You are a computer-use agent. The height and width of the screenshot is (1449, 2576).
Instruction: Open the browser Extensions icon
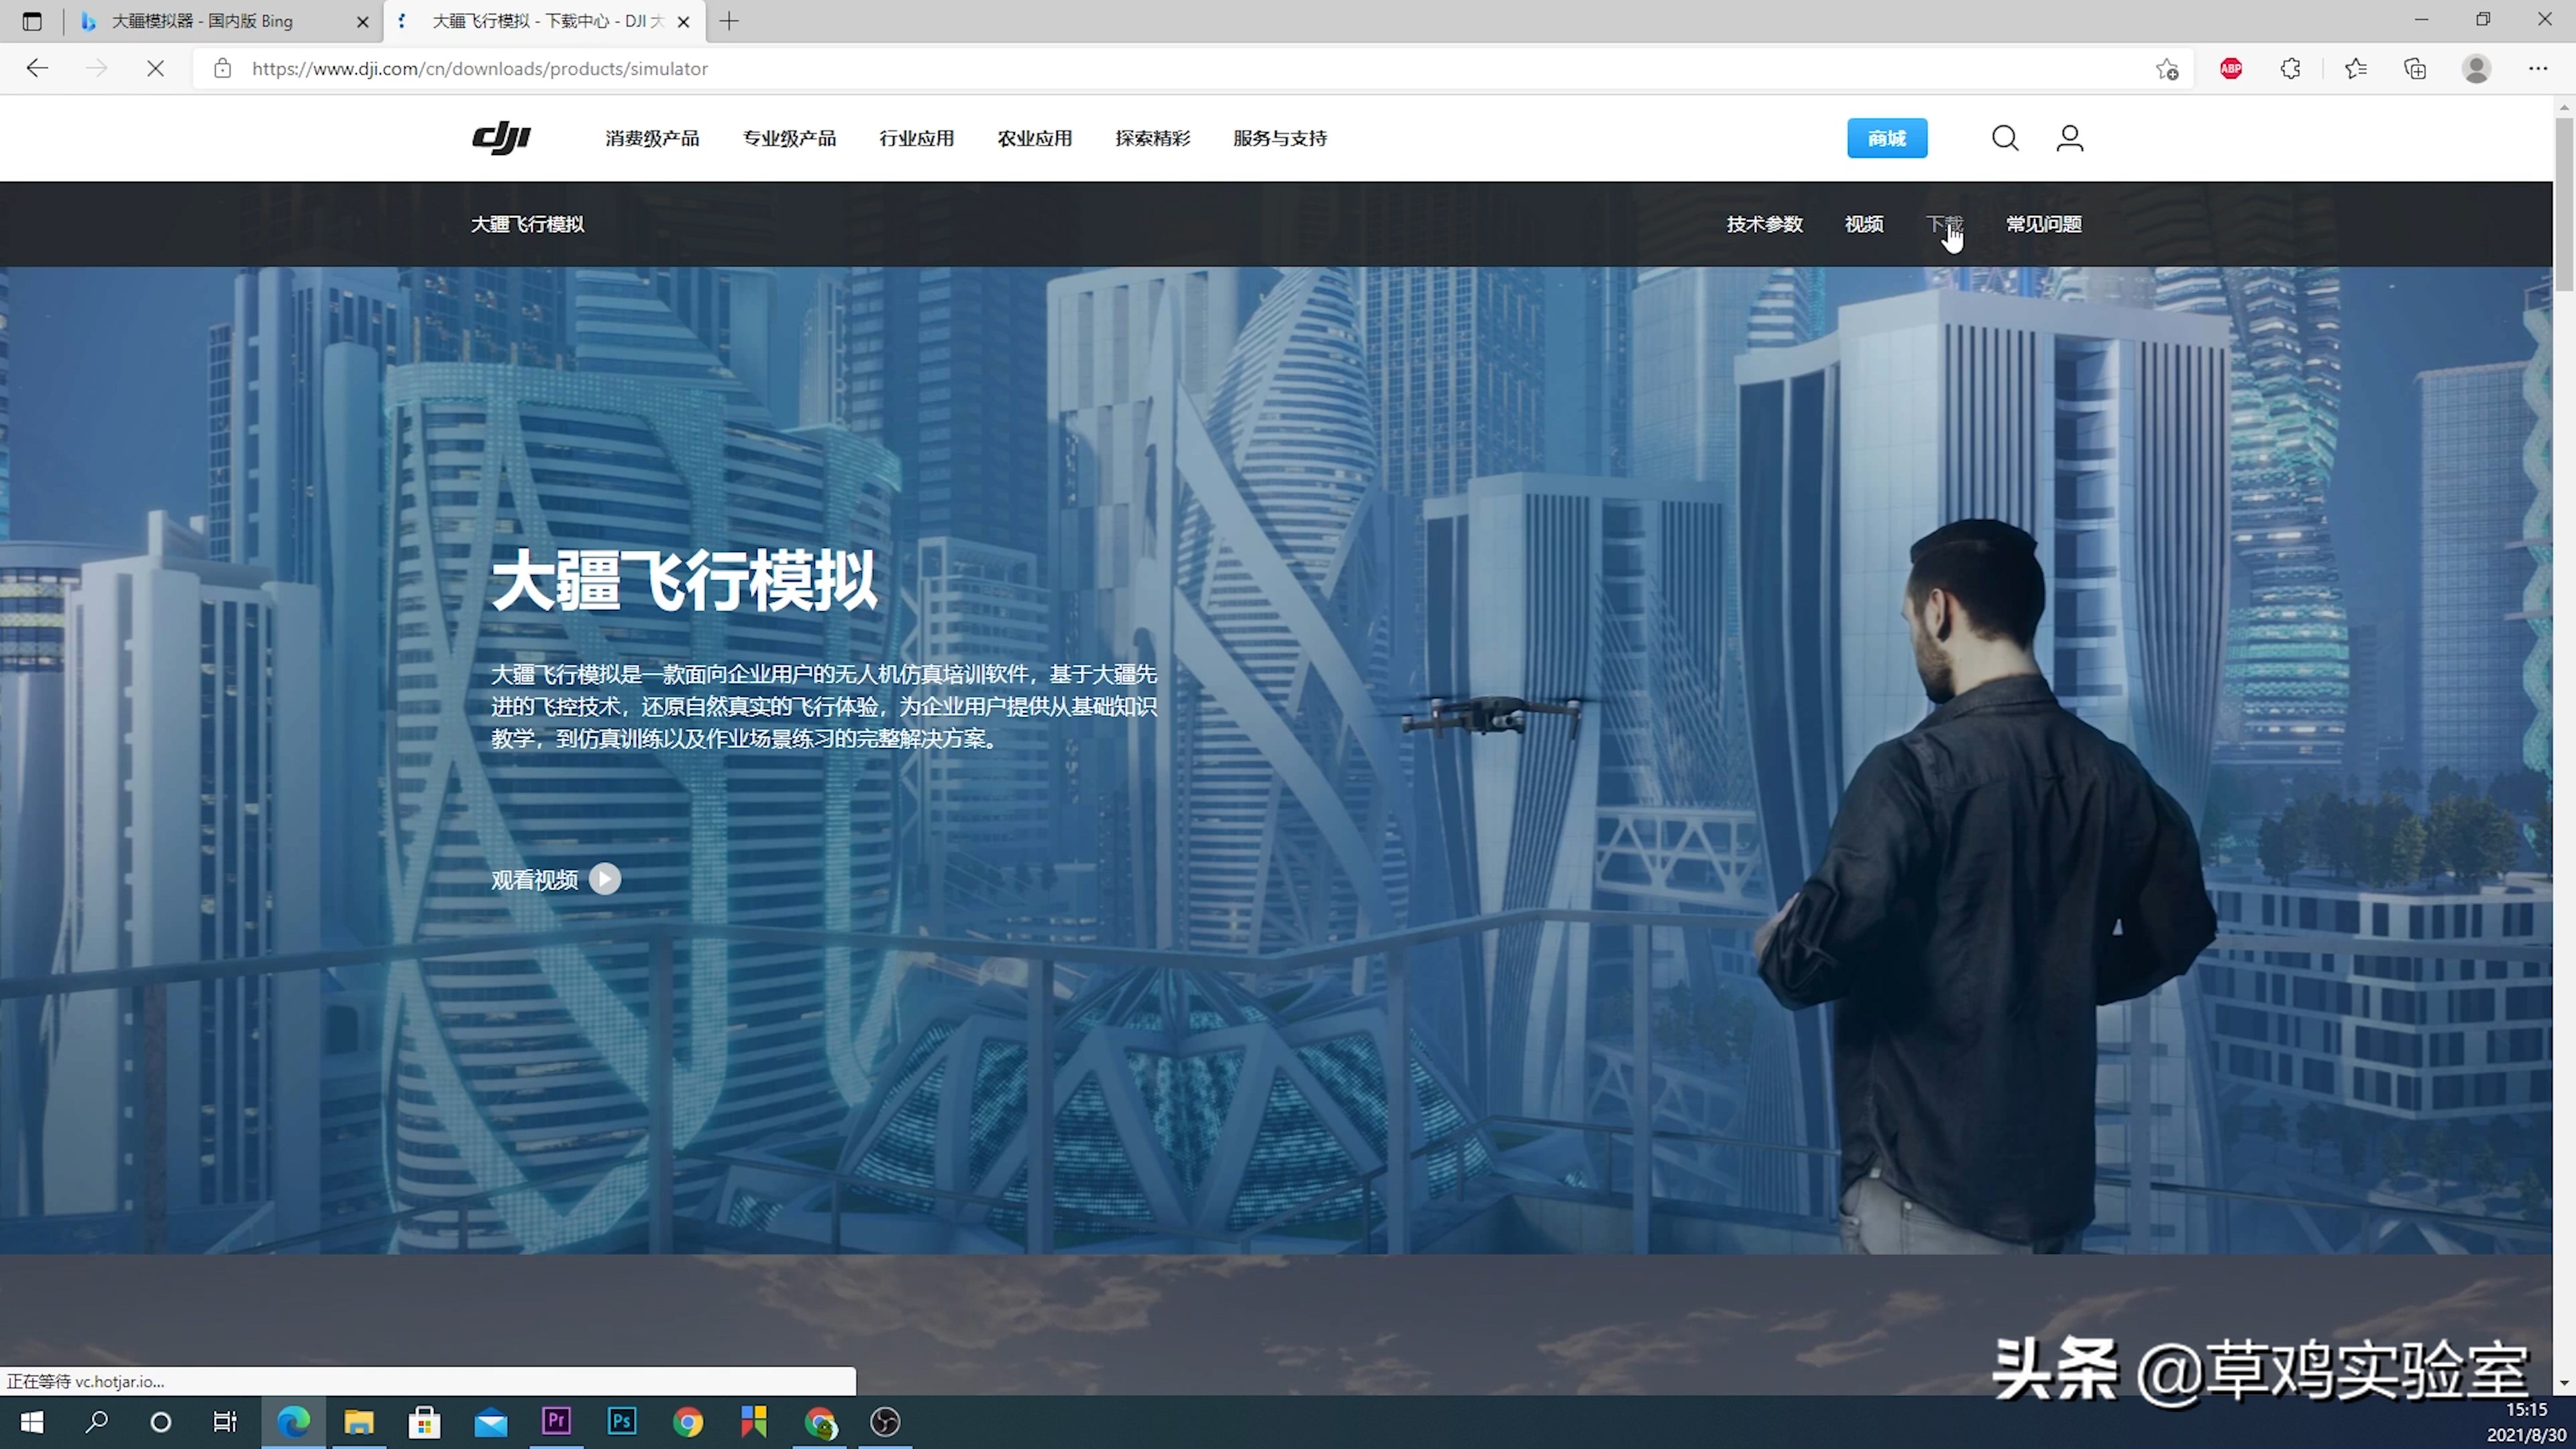pyautogui.click(x=2291, y=68)
